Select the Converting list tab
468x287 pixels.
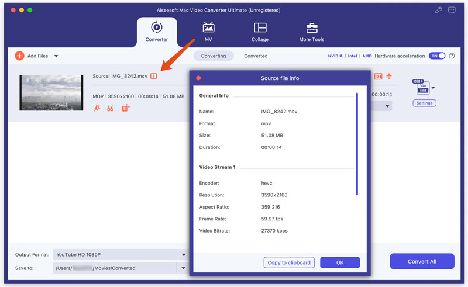click(214, 56)
